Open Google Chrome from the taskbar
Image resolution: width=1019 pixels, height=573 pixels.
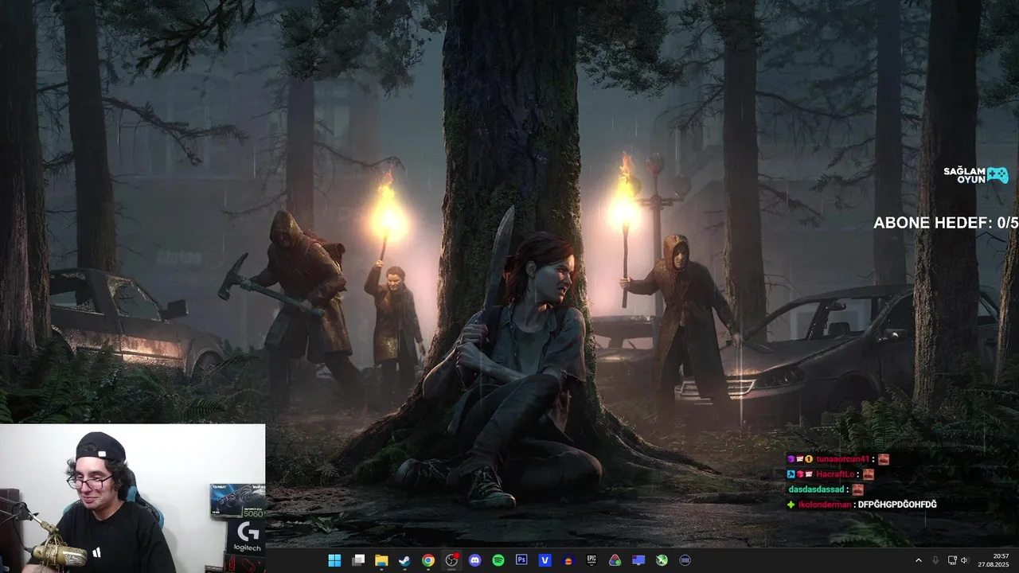(x=428, y=560)
